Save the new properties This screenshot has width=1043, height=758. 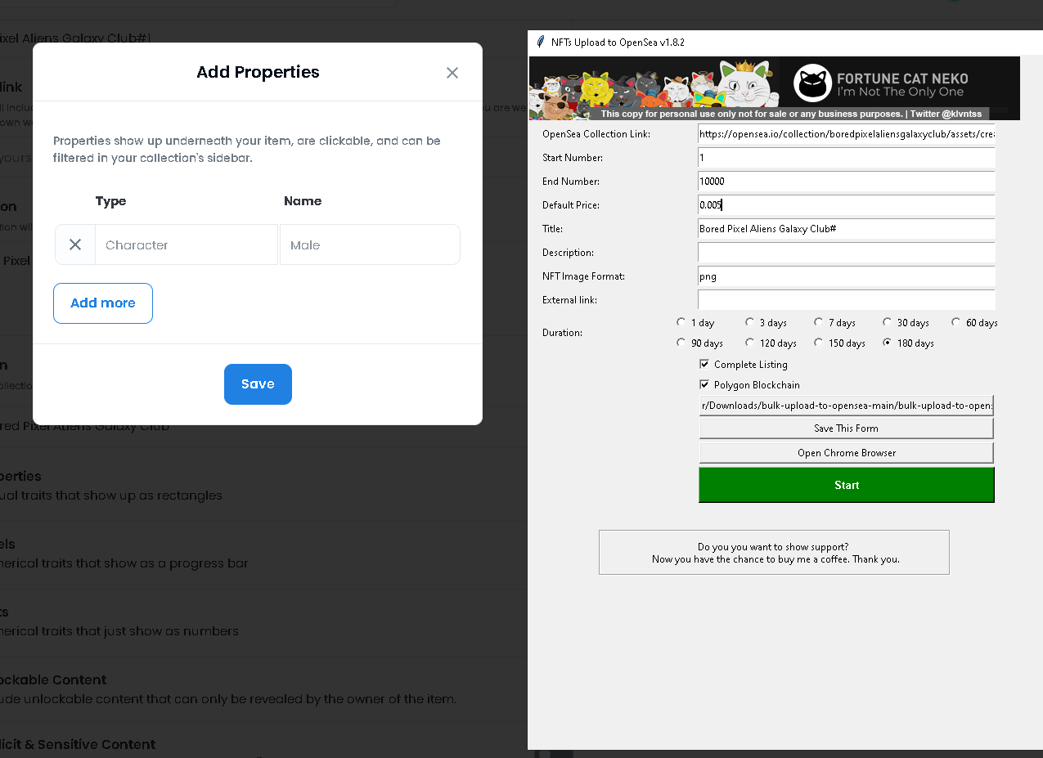pyautogui.click(x=258, y=383)
